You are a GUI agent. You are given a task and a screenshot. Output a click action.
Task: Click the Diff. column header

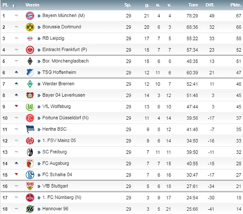[210, 5]
